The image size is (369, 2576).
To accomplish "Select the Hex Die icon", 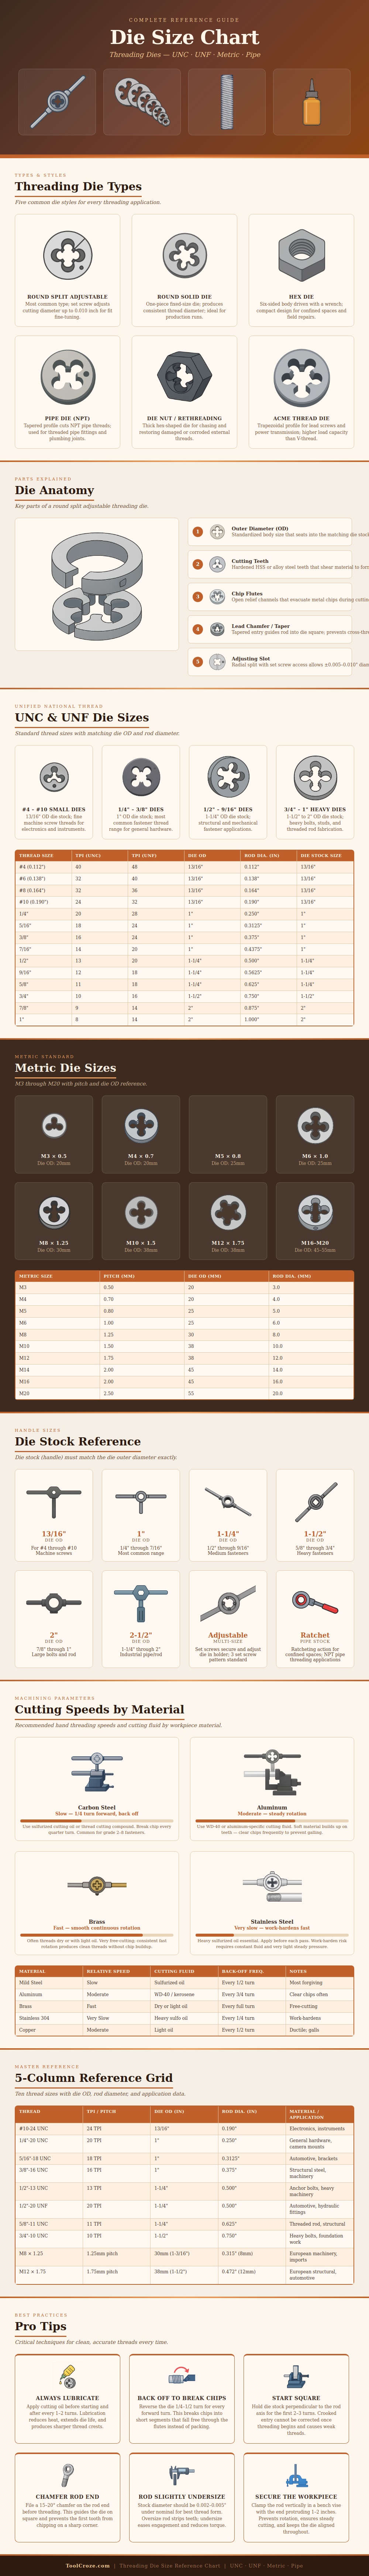I will (301, 255).
